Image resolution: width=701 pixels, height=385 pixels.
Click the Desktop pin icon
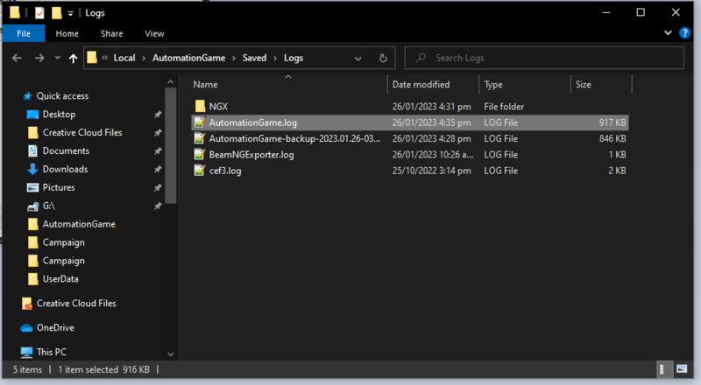158,115
